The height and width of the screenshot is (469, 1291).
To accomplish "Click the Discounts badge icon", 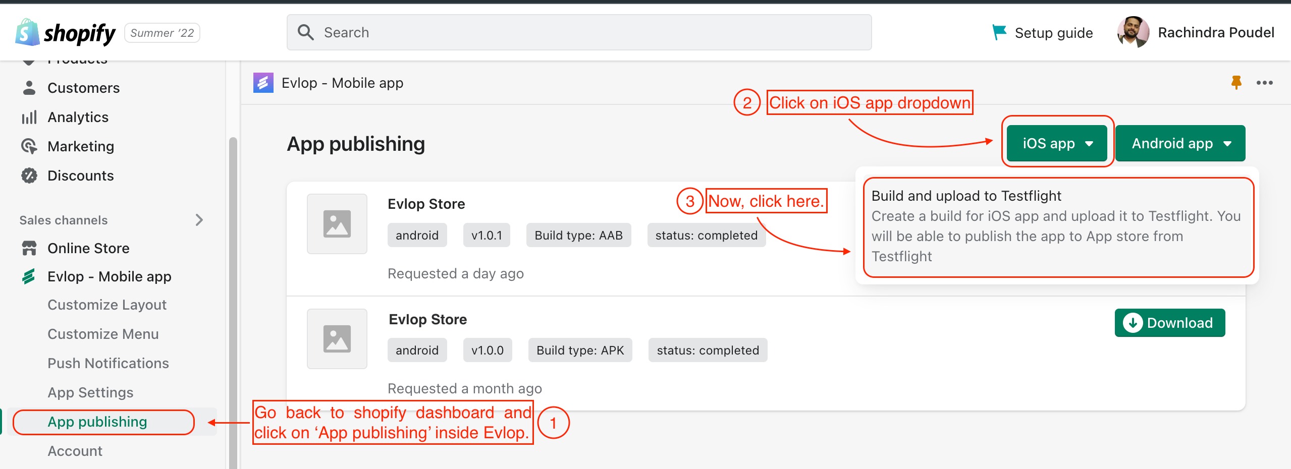I will click(x=29, y=175).
